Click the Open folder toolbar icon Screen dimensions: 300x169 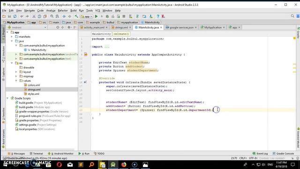pyautogui.click(x=4, y=16)
